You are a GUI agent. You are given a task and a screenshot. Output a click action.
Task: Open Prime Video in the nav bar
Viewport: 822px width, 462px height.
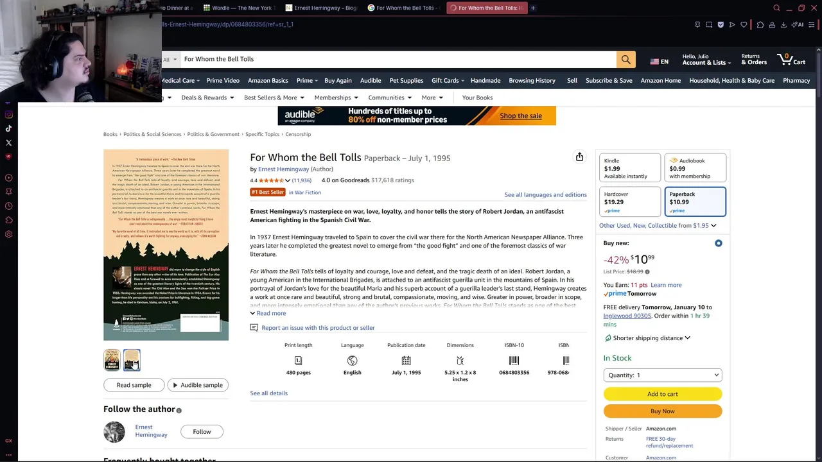point(223,80)
